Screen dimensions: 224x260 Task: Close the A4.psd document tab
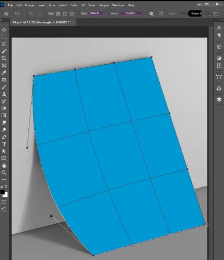click(72, 22)
